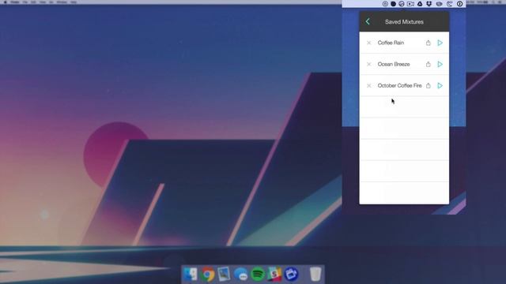Open the cloud menu bar icon
The image size is (506, 284).
(440, 4)
